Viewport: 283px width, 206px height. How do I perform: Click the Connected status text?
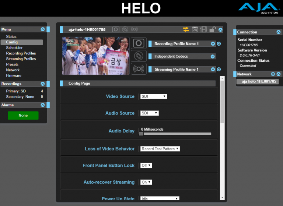tap(248, 65)
